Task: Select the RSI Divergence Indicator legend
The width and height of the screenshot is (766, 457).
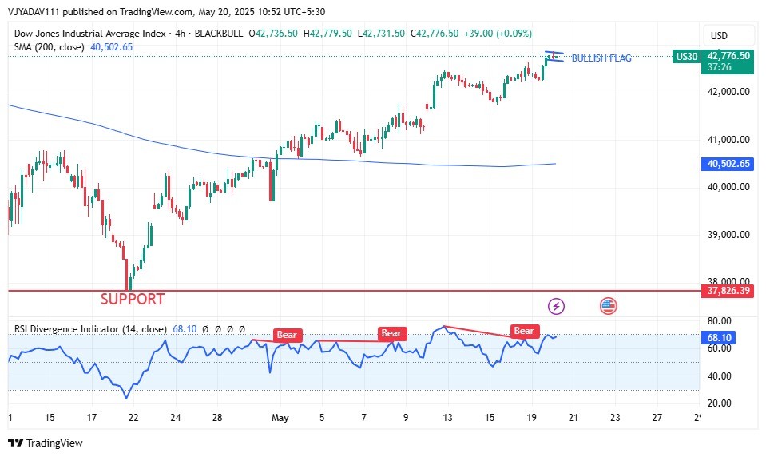Action: (x=90, y=328)
